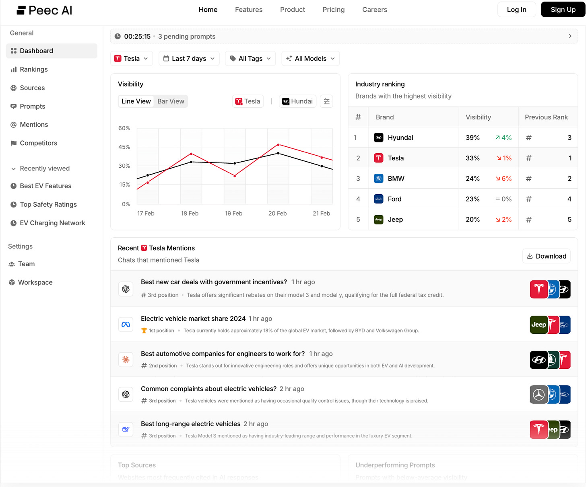Open the All Models filter dropdown

(x=311, y=59)
